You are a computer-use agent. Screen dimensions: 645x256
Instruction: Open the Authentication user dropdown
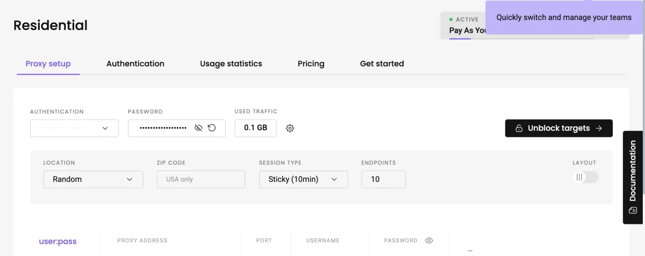(x=74, y=128)
